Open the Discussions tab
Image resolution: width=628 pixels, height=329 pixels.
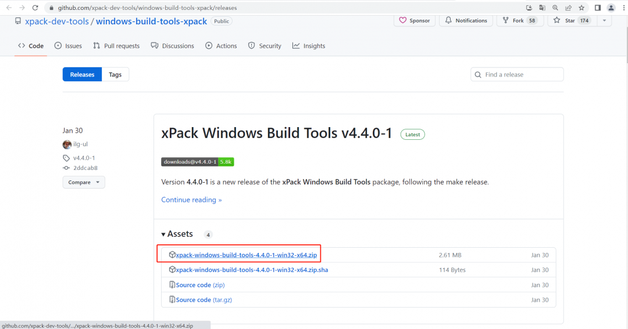[172, 46]
